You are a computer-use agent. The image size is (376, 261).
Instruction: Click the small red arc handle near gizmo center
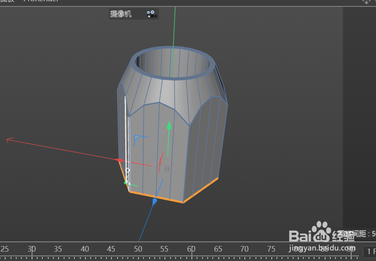pyautogui.click(x=161, y=163)
